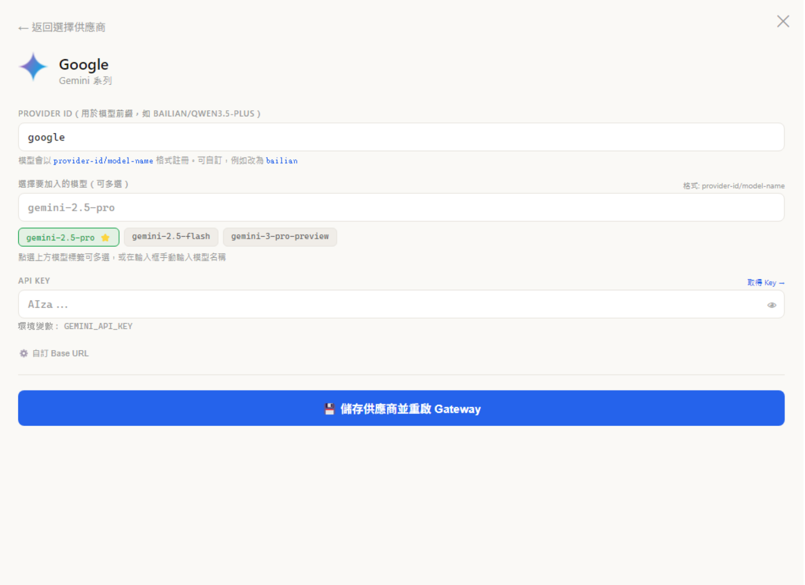Click the floppy disk save icon
Image resolution: width=805 pixels, height=585 pixels.
click(x=329, y=409)
